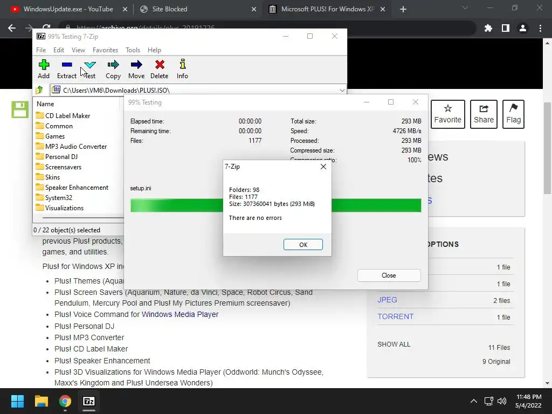Switch to the WindowsUpdate.exe YouTube tab

pyautogui.click(x=69, y=9)
